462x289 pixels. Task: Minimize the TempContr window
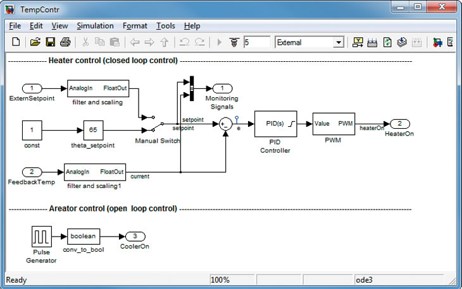(400, 7)
